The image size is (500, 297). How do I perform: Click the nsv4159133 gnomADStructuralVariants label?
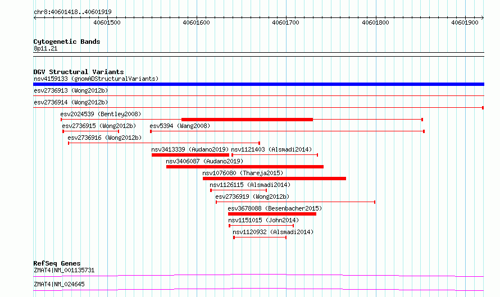[x=96, y=79]
